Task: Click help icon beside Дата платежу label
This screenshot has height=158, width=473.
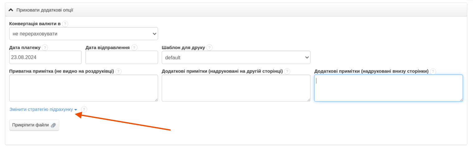Action: coord(45,47)
